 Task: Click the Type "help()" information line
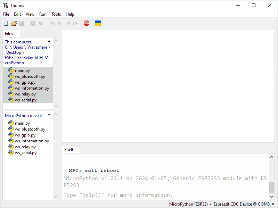(118, 195)
